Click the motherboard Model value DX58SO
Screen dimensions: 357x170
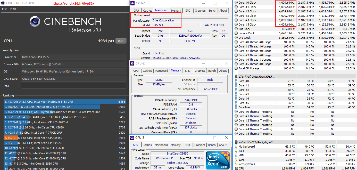coord(176,25)
